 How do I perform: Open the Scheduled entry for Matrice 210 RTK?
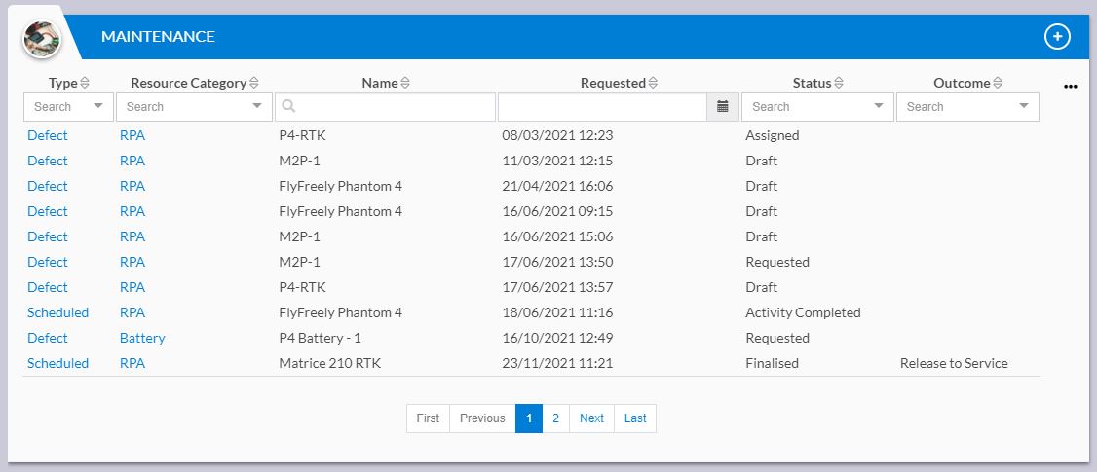click(x=58, y=363)
